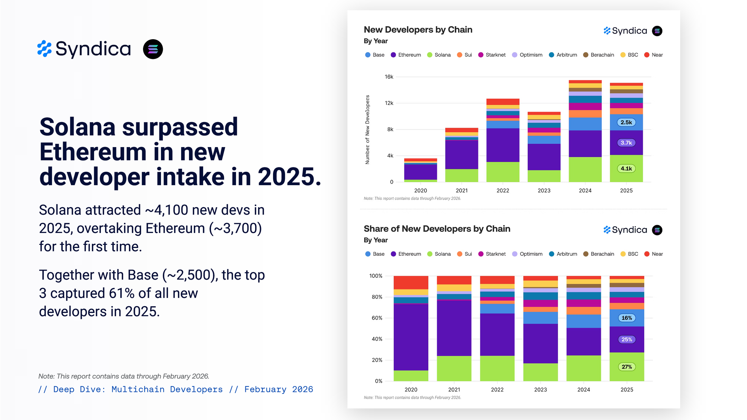Viewport: 747px width, 420px height.
Task: Click the Syndica logo in bottom chart header
Action: coord(625,230)
